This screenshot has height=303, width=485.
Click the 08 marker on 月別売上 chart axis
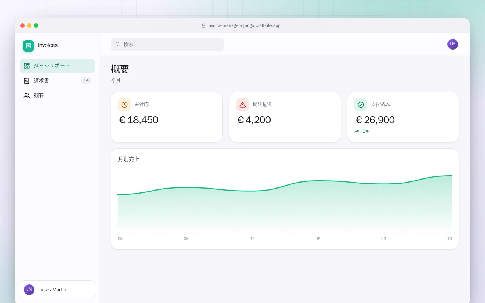(318, 239)
